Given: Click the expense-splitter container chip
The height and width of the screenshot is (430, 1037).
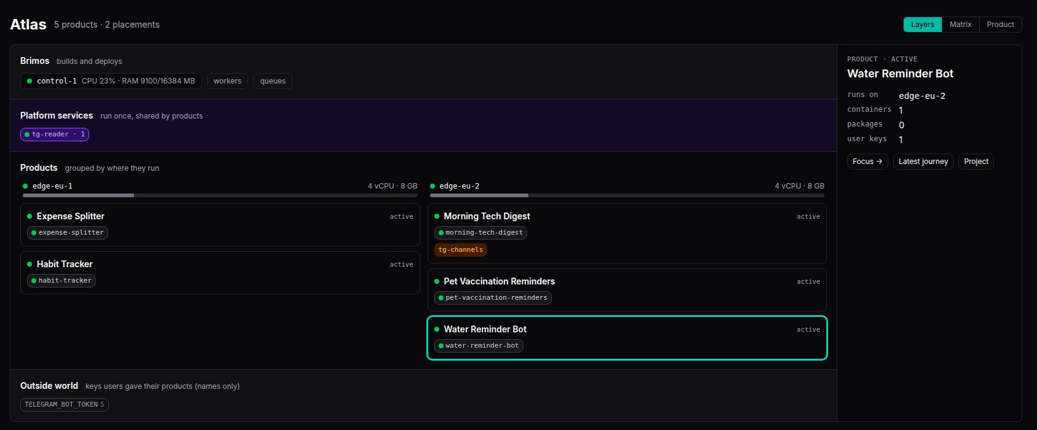Looking at the screenshot, I should click(68, 233).
